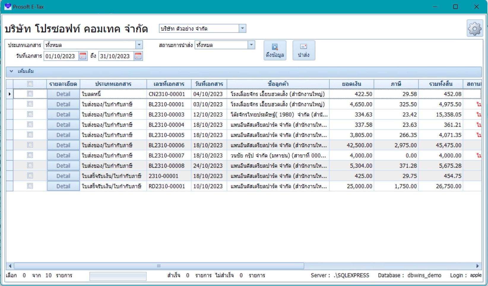Viewport: 488px width, 286px height.
Task: Select customer วนชัย กรุ๊ป จำกัด cell
Action: tap(278, 155)
